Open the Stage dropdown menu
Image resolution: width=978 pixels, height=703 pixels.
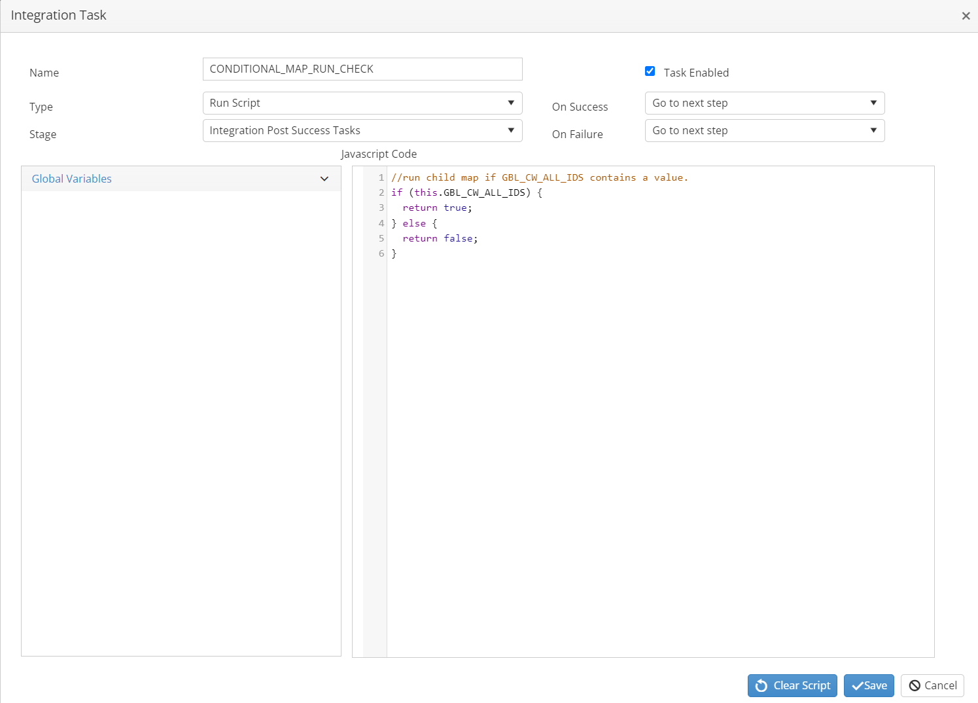coord(362,130)
